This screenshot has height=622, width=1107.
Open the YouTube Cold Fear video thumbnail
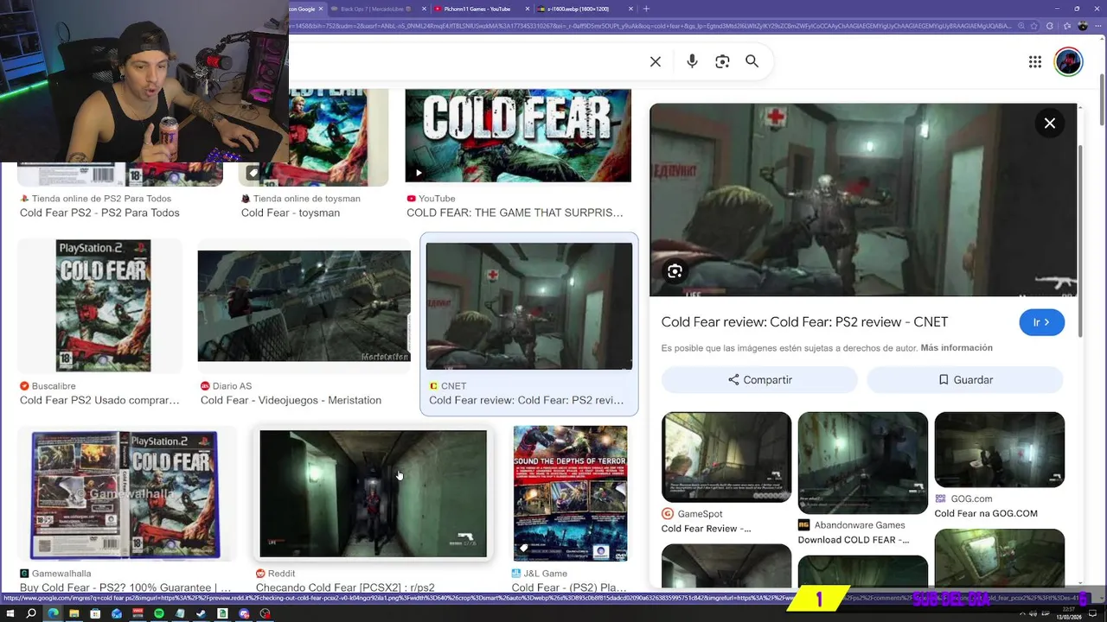click(518, 136)
